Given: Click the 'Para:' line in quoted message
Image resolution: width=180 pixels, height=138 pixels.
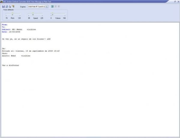Looking at the screenshot, I should (5, 53).
